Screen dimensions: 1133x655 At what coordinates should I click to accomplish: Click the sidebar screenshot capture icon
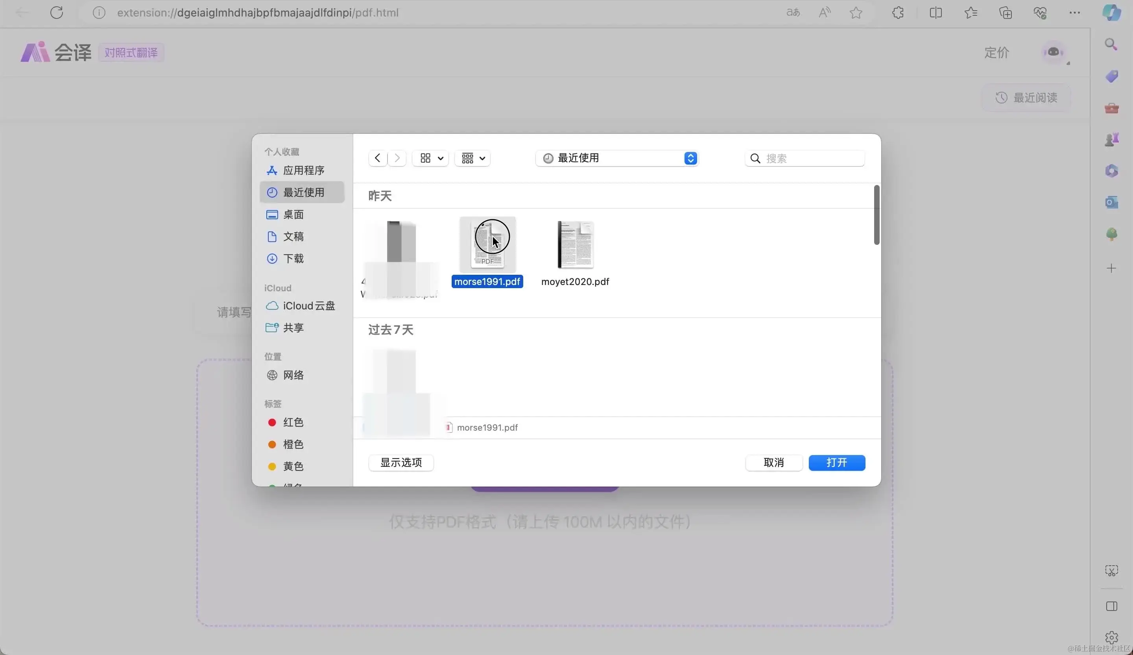1111,571
